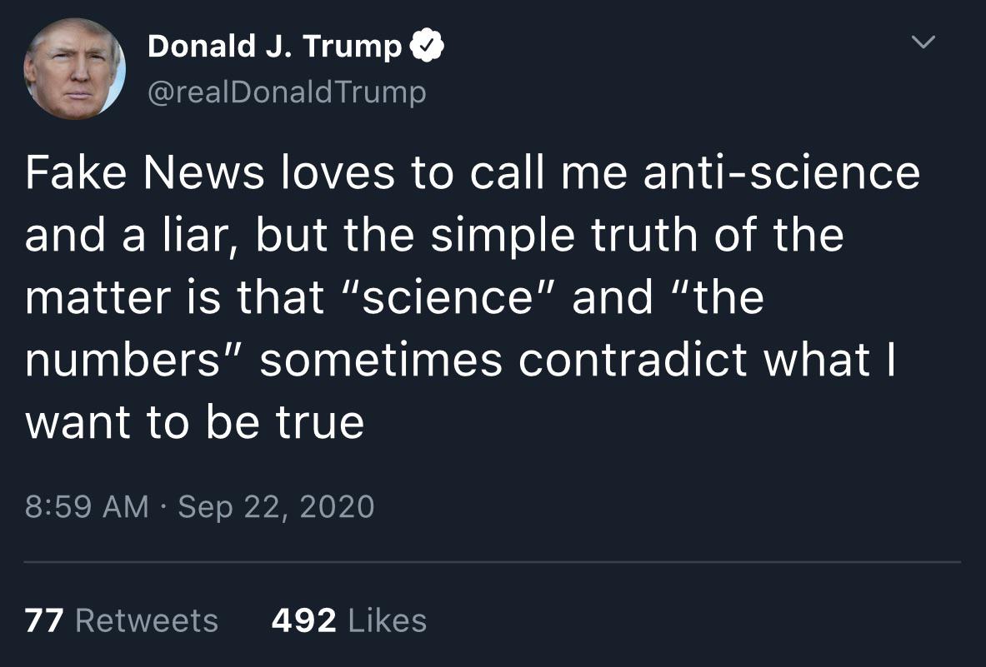View the 77 Retweets list
Image resolution: width=986 pixels, height=667 pixels.
122,620
